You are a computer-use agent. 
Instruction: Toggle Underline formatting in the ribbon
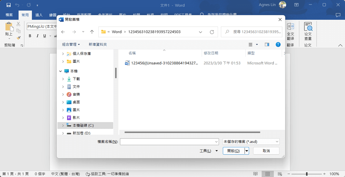(x=45, y=36)
